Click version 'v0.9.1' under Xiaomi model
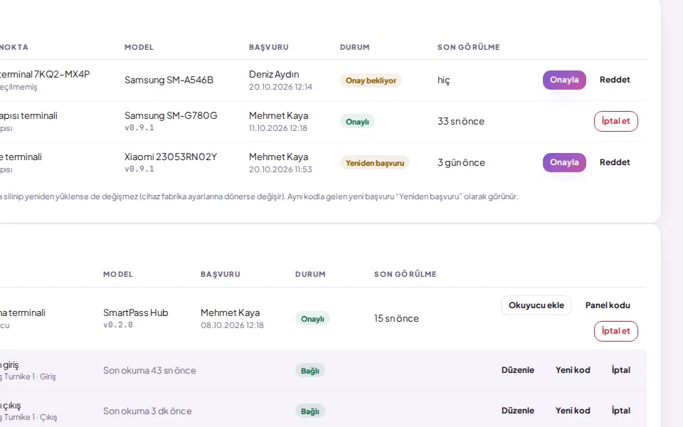This screenshot has width=683, height=427. [139, 169]
